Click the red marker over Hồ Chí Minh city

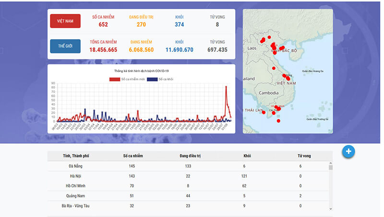coord(277,108)
